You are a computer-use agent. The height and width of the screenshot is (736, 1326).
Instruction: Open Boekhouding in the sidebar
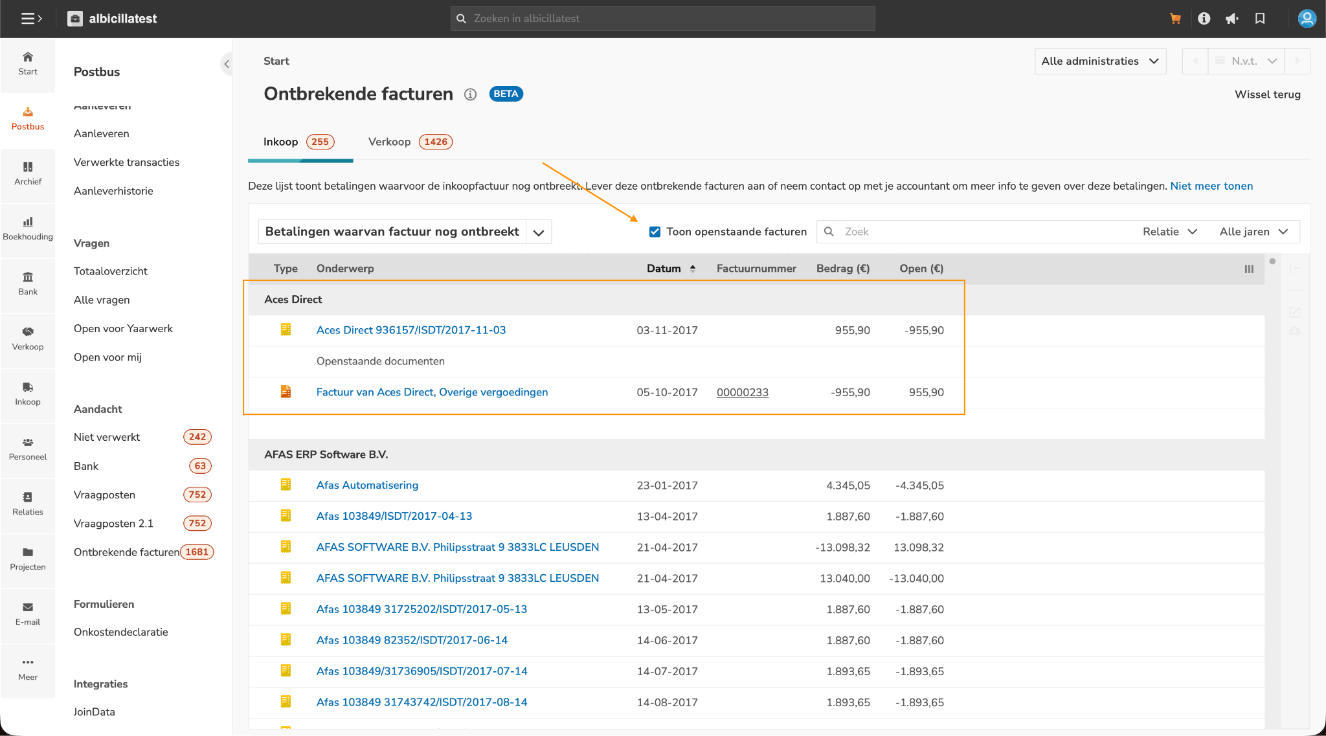tap(28, 229)
